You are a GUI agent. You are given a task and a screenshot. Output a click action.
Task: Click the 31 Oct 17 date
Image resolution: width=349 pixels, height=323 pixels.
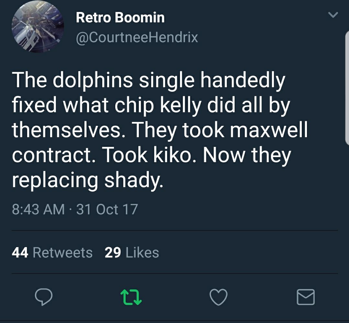(x=107, y=209)
